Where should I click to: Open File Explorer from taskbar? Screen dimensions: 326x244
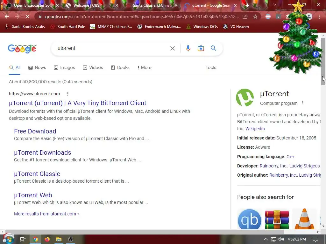59,239
